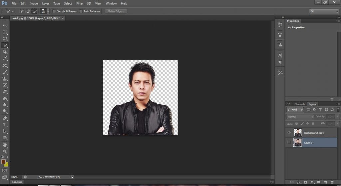
Task: Click the Zoom tool in the toolbox
Action: tap(5, 151)
